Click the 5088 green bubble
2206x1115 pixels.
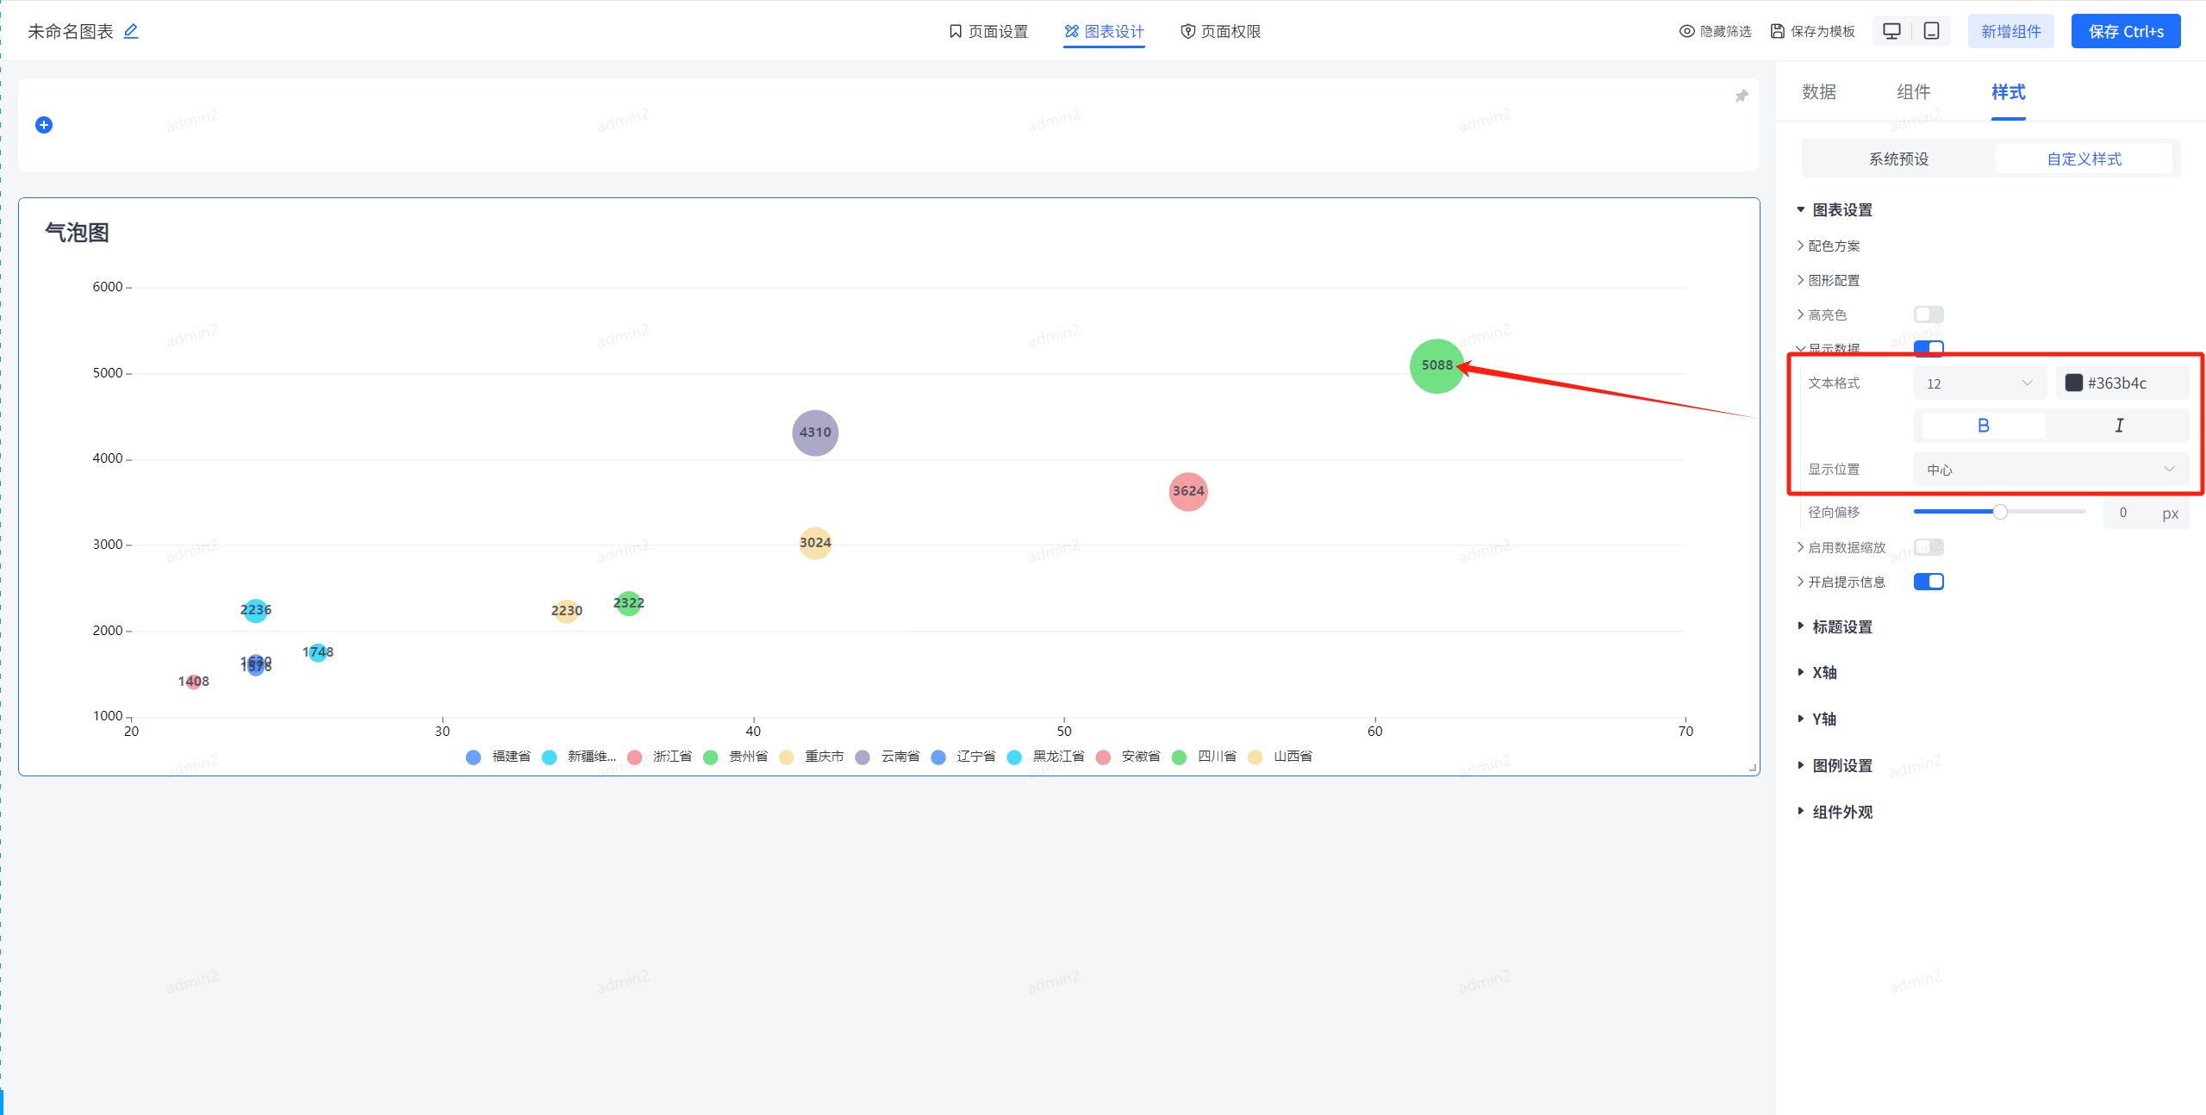coord(1436,366)
